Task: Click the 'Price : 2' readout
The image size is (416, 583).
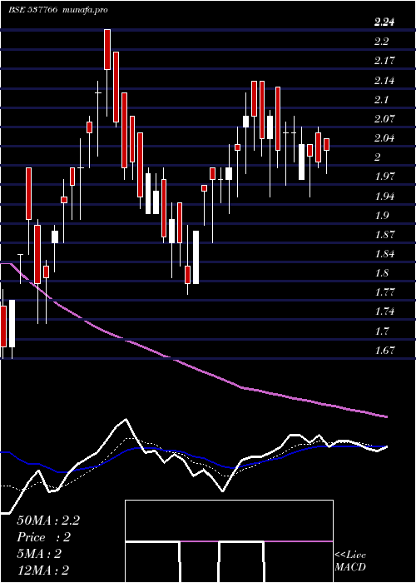Action: 43,537
